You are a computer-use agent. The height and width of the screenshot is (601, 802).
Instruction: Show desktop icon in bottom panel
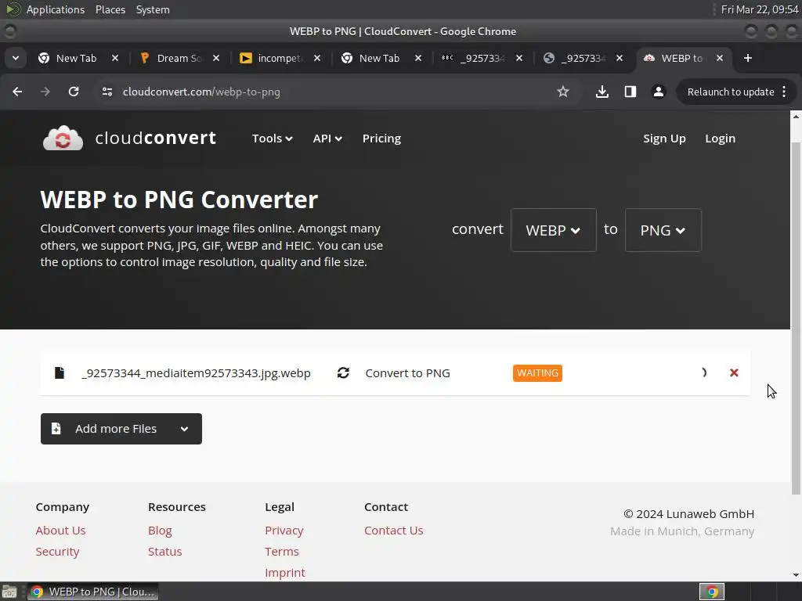(x=9, y=592)
